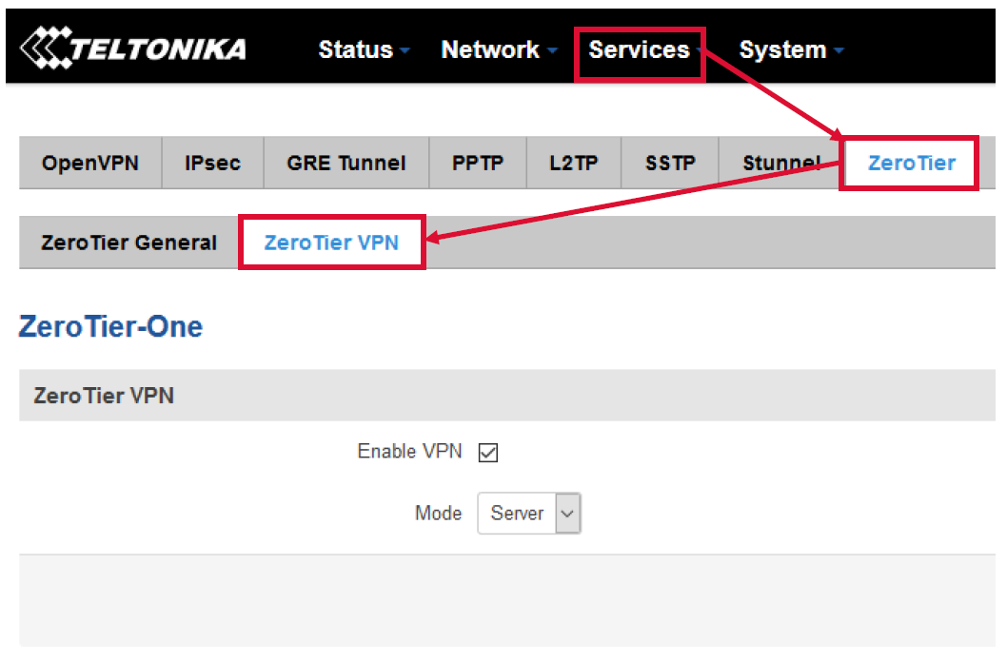Click the Enable VPN label
This screenshot has width=1007, height=661.
click(x=409, y=451)
